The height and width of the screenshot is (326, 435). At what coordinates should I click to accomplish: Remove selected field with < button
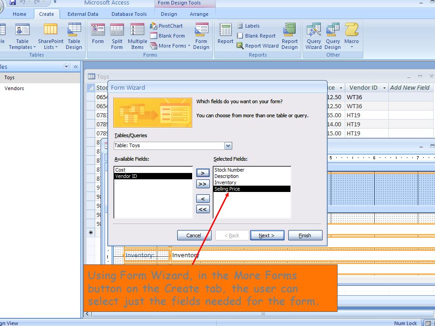pyautogui.click(x=203, y=199)
